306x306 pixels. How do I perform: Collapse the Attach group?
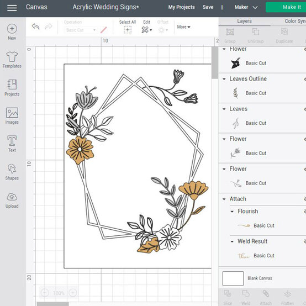click(224, 199)
